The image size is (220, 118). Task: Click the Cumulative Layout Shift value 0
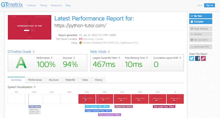[x=156, y=65]
